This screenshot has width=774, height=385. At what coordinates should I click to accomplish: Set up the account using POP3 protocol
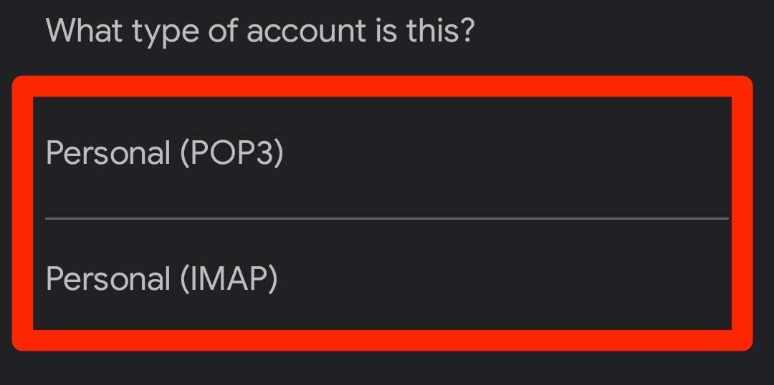pyautogui.click(x=165, y=154)
